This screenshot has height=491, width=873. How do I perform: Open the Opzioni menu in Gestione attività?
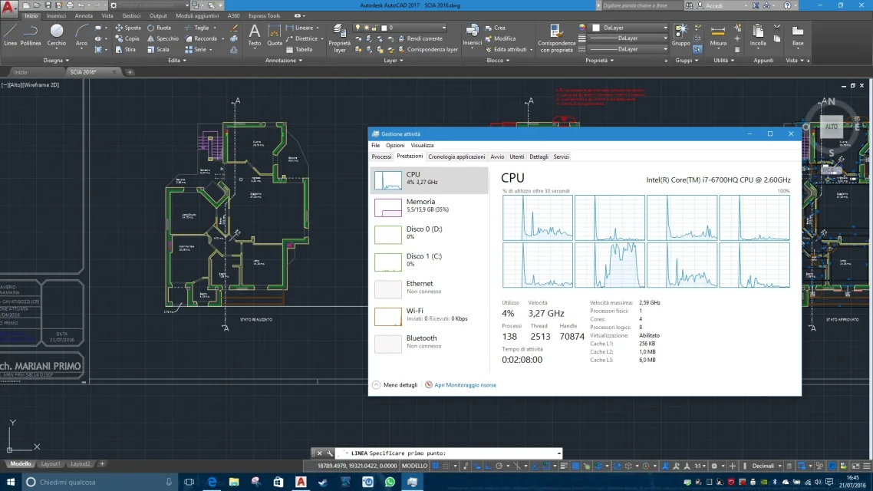pos(395,145)
